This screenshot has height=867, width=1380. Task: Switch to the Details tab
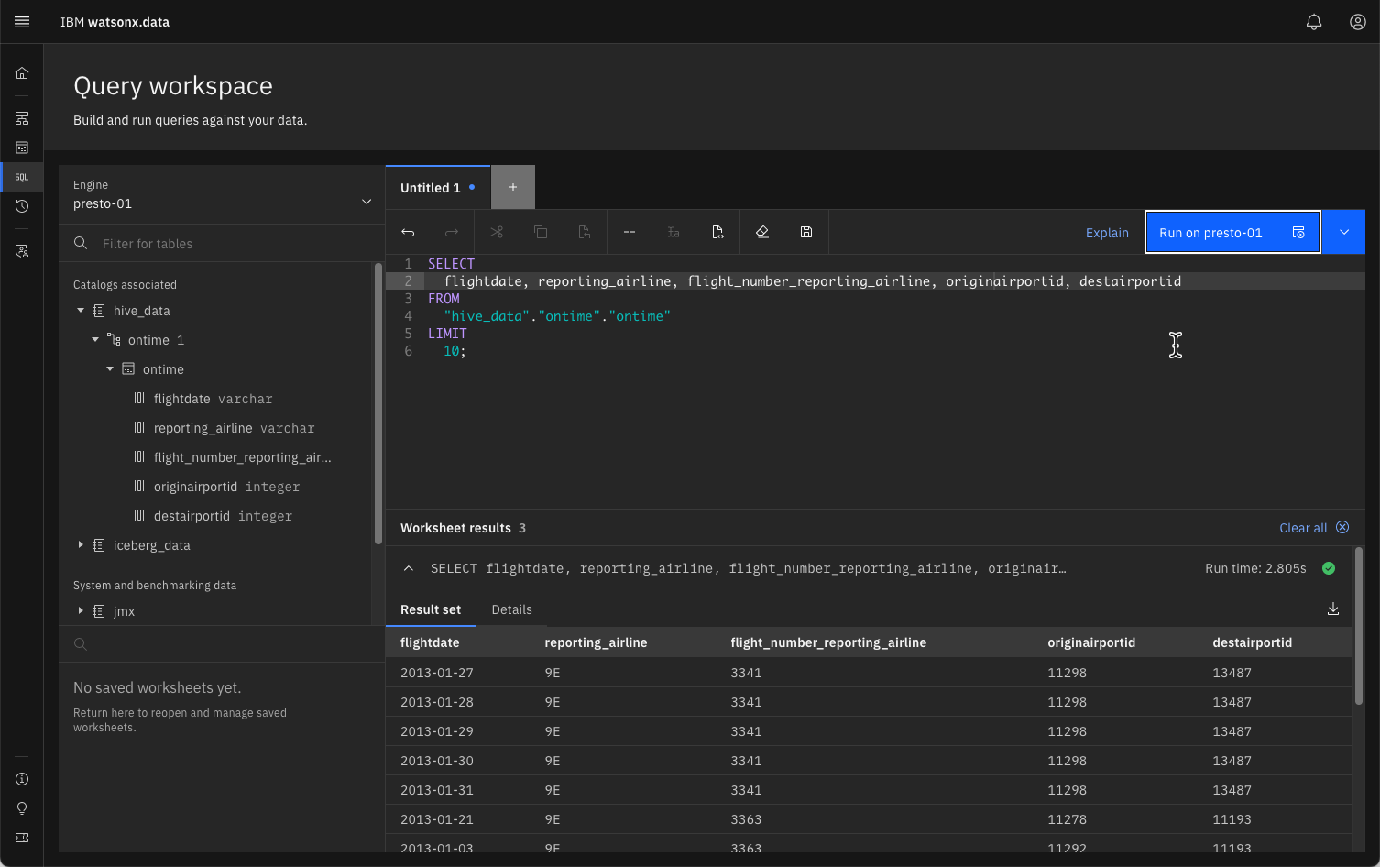pyautogui.click(x=511, y=609)
